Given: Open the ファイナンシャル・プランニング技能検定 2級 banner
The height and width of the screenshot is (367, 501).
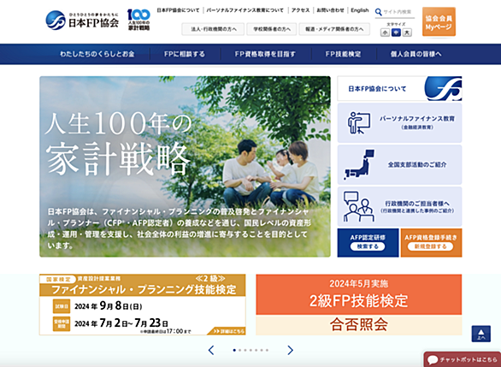Looking at the screenshot, I should (x=143, y=305).
